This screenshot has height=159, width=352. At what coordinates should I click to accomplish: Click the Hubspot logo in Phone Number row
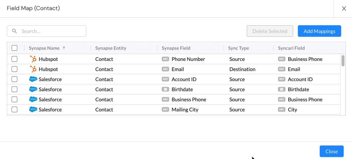pos(33,59)
